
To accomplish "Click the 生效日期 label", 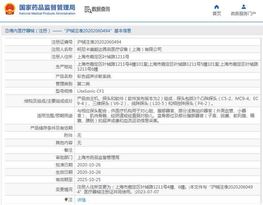I will tap(64, 172).
